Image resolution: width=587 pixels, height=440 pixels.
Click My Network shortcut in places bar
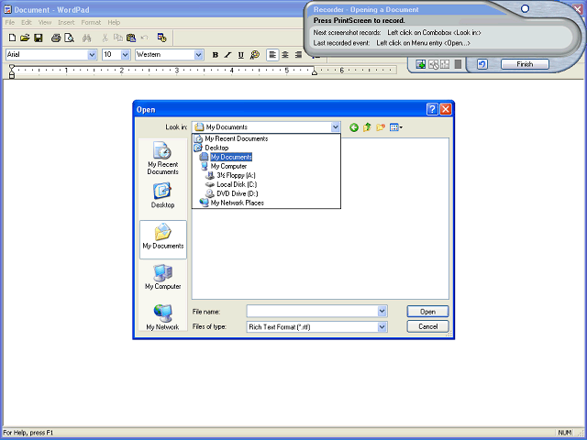(163, 317)
